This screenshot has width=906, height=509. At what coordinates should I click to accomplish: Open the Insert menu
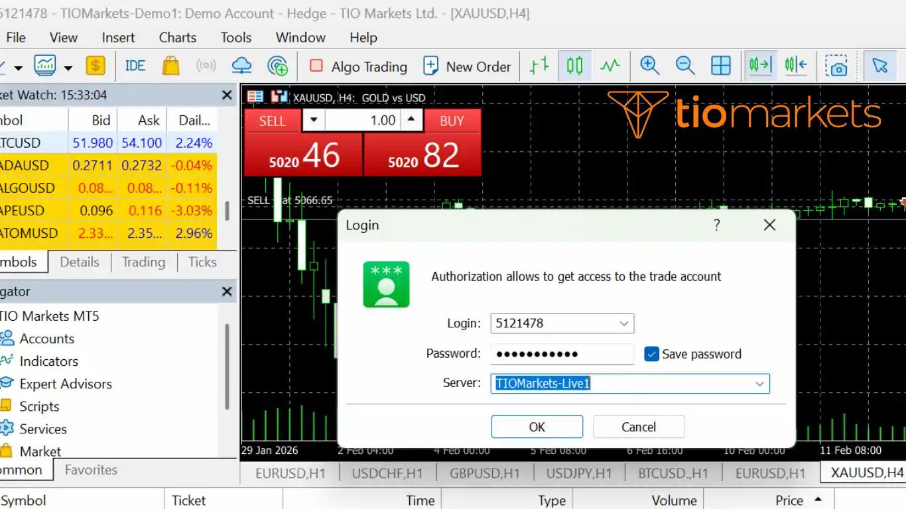tap(118, 38)
